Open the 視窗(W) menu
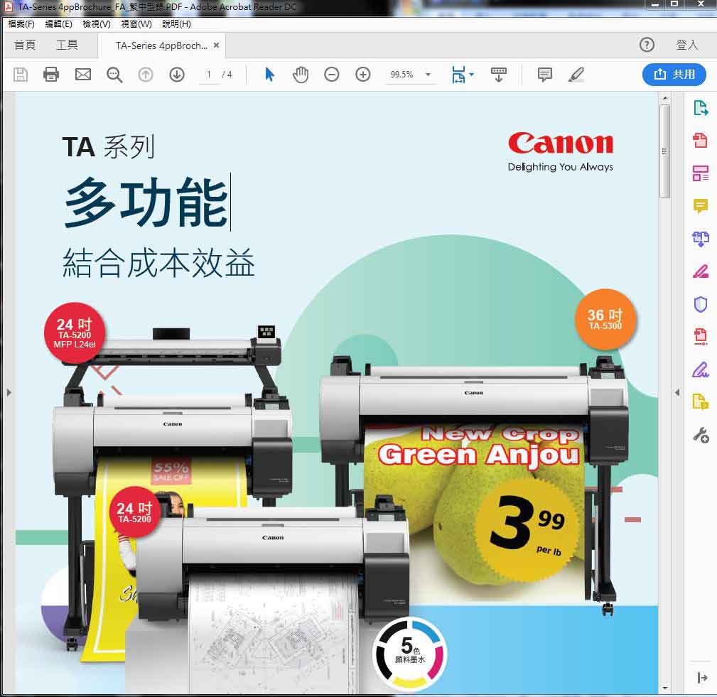The width and height of the screenshot is (717, 697). (136, 23)
